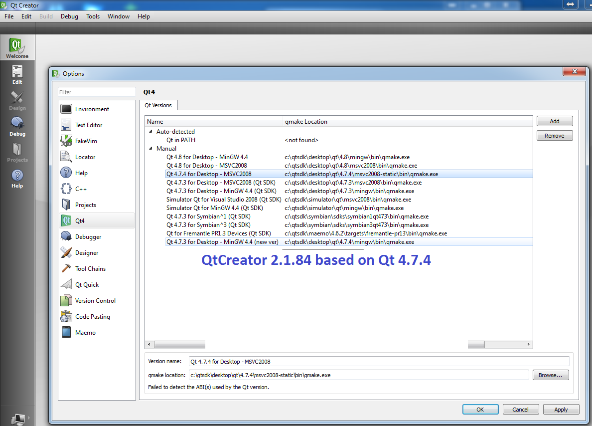
Task: Select Qt 4.8 for Desktop - MinGW 4.4
Action: [207, 157]
